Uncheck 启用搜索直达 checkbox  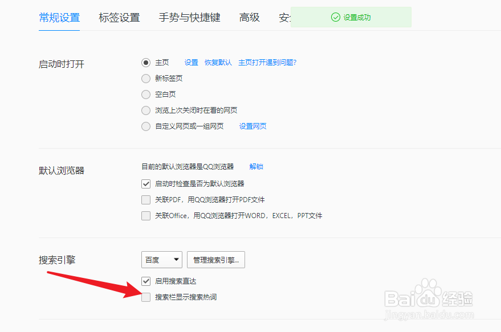coord(146,281)
